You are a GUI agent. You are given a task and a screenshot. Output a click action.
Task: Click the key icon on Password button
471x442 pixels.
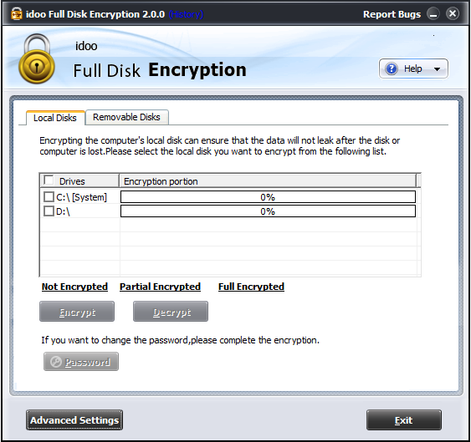(x=56, y=362)
